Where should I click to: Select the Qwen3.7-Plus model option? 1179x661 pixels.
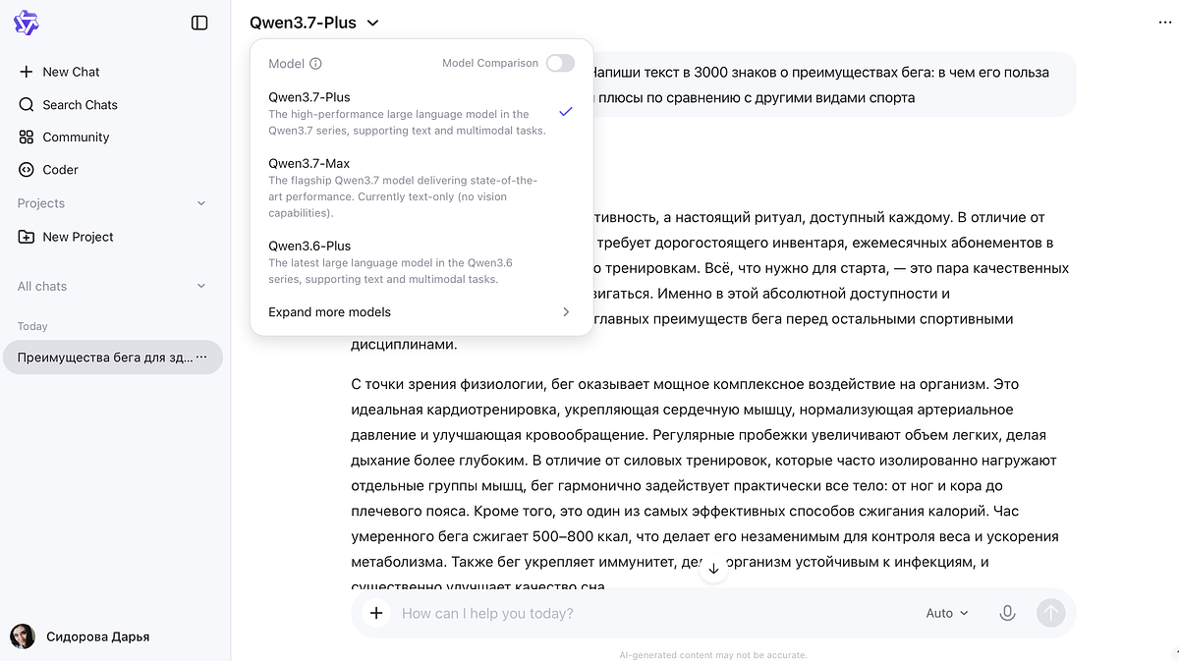421,113
